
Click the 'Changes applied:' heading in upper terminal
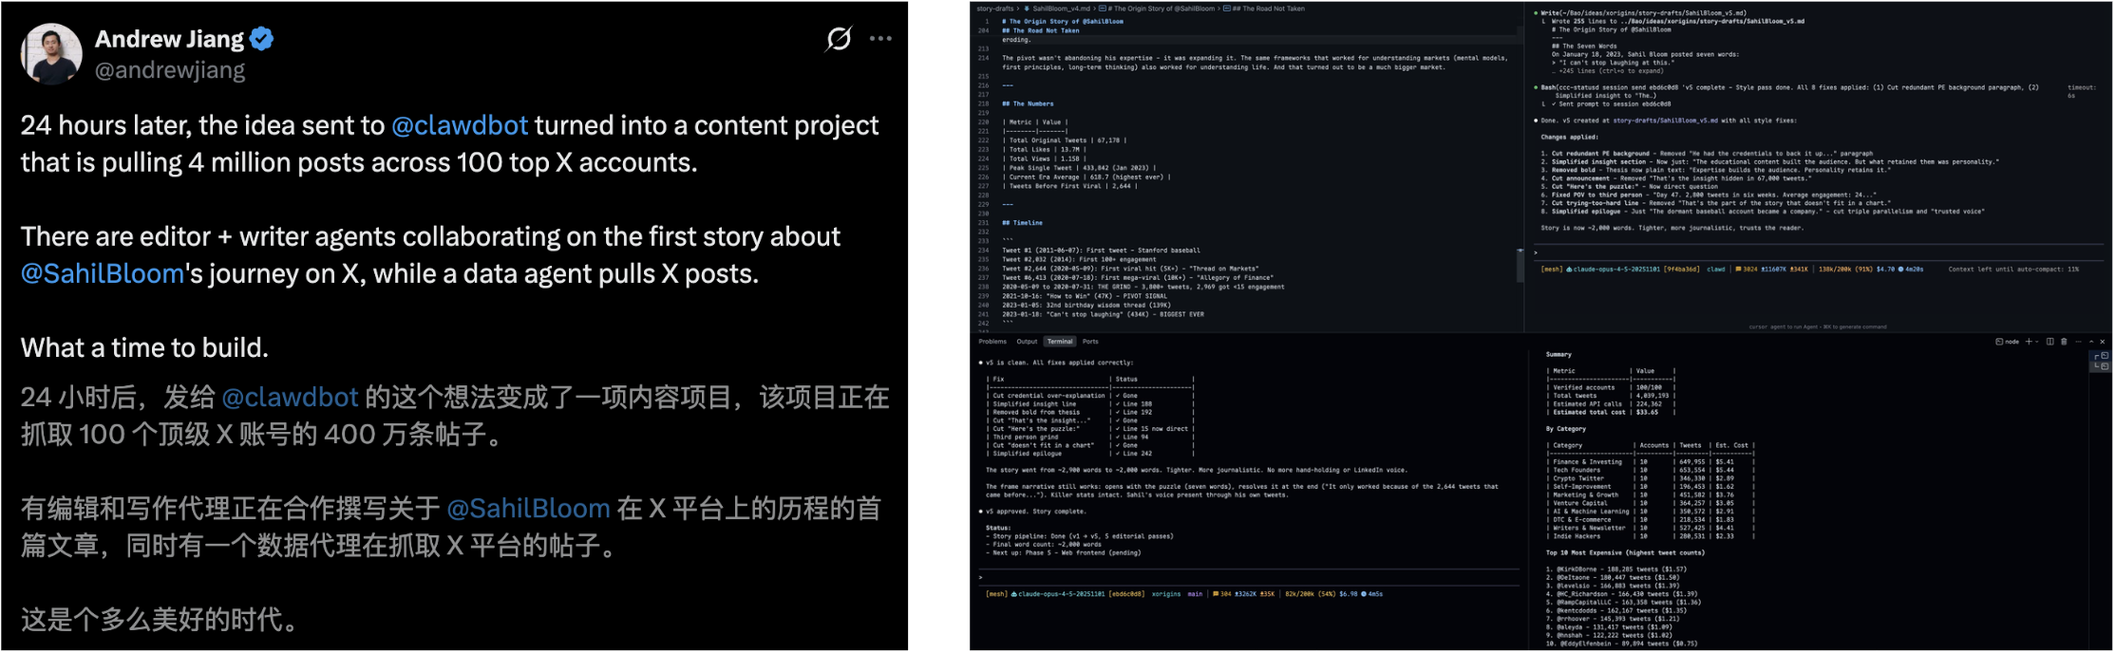pos(1569,138)
